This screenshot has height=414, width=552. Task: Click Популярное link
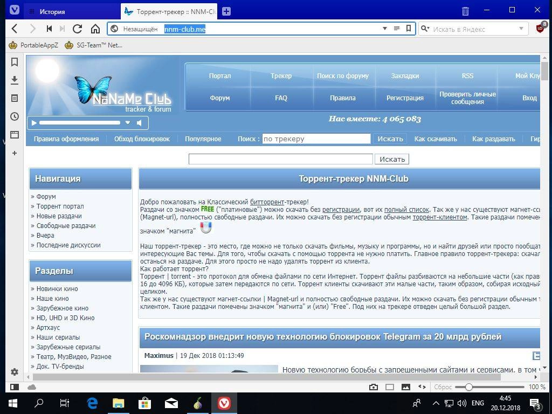click(203, 139)
